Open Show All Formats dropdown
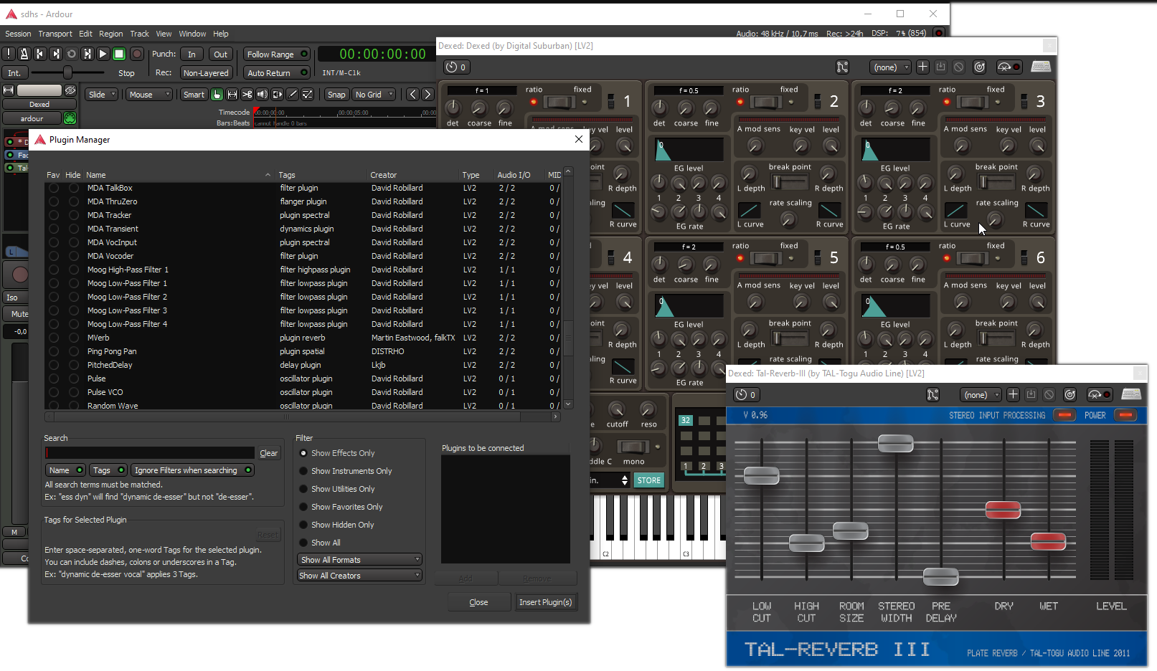Image resolution: width=1157 pixels, height=671 pixels. [x=359, y=560]
